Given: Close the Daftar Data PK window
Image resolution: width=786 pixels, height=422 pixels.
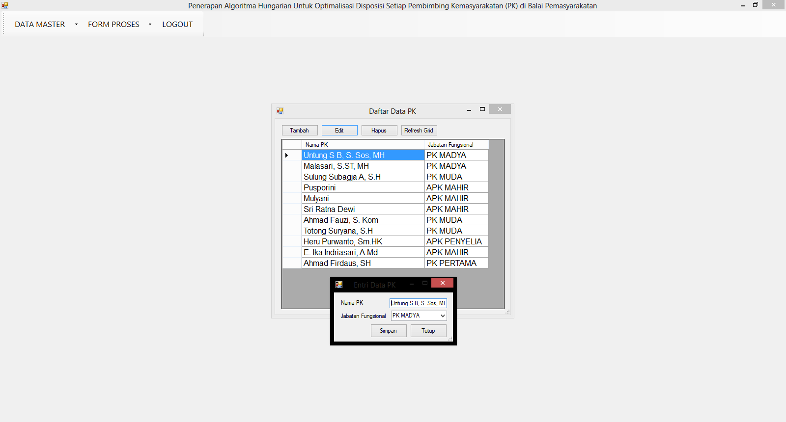Looking at the screenshot, I should point(500,109).
